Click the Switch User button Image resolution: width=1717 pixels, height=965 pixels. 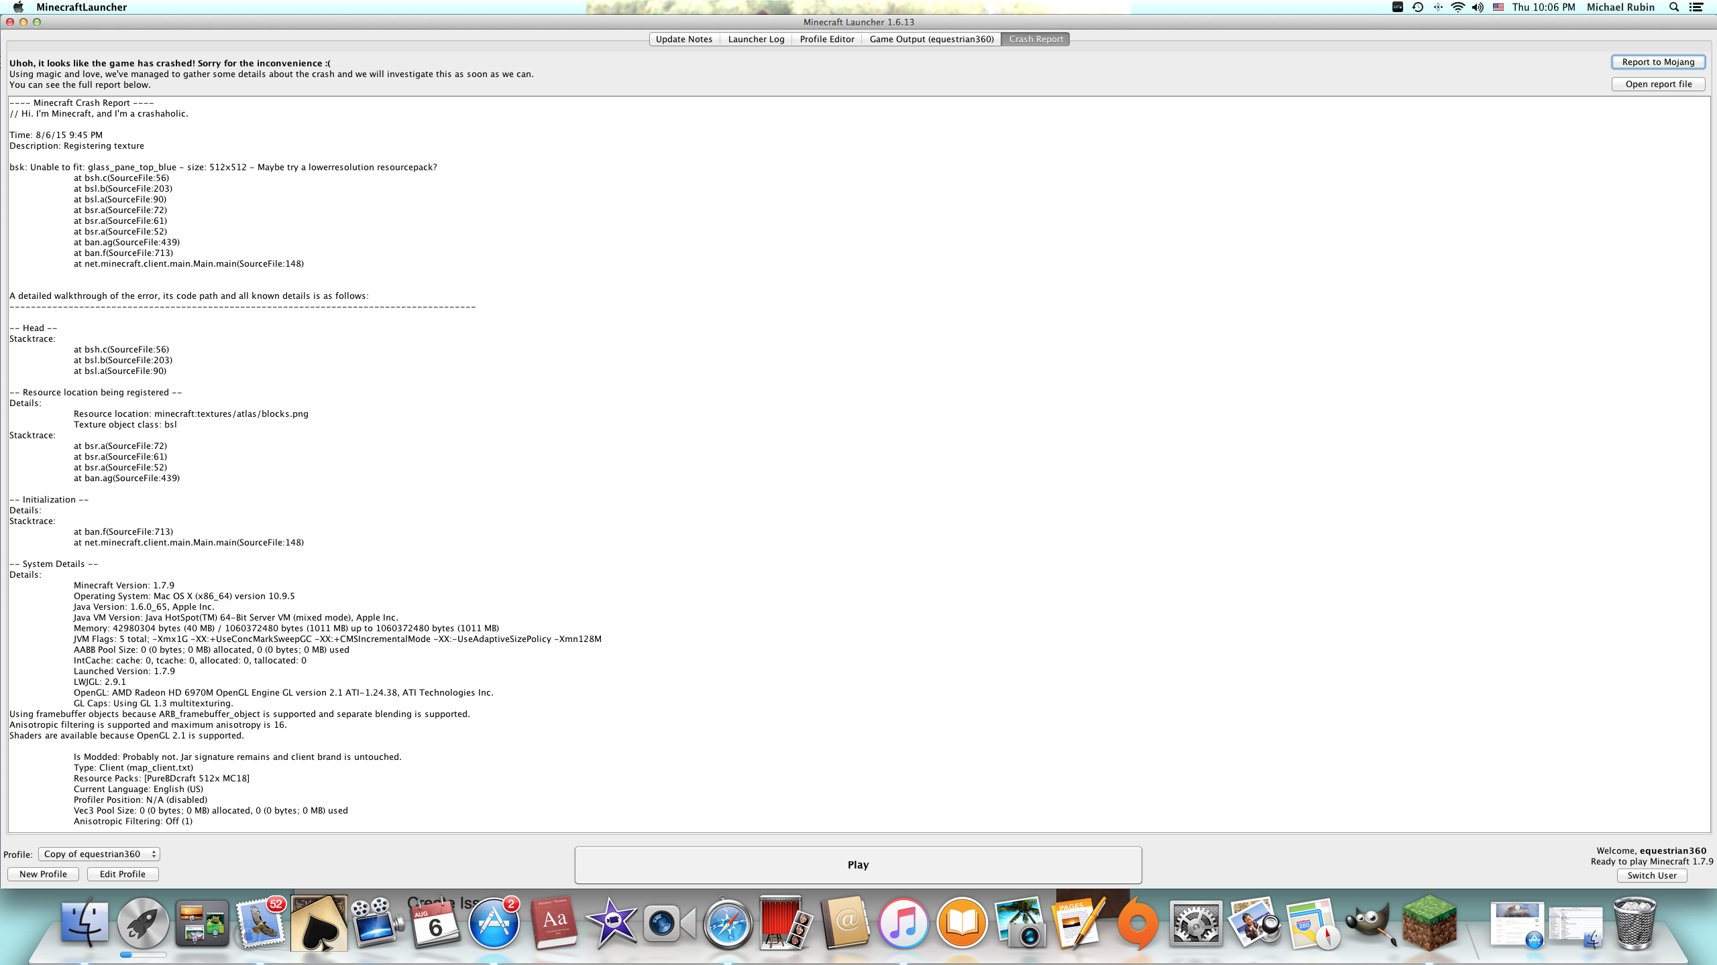(1651, 875)
